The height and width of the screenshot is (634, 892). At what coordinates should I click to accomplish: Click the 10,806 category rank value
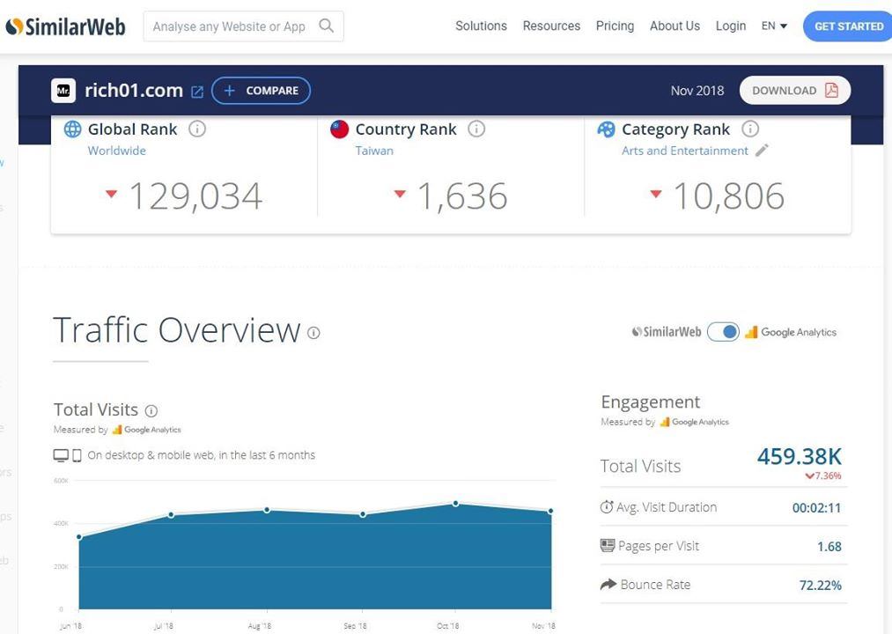pos(729,196)
